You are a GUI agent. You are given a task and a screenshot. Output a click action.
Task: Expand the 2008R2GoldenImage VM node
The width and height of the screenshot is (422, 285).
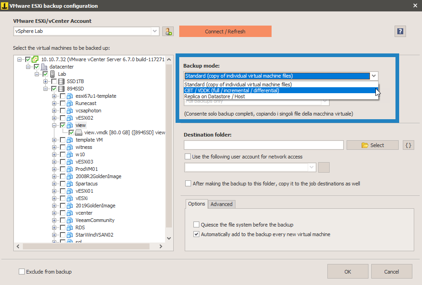[54, 176]
